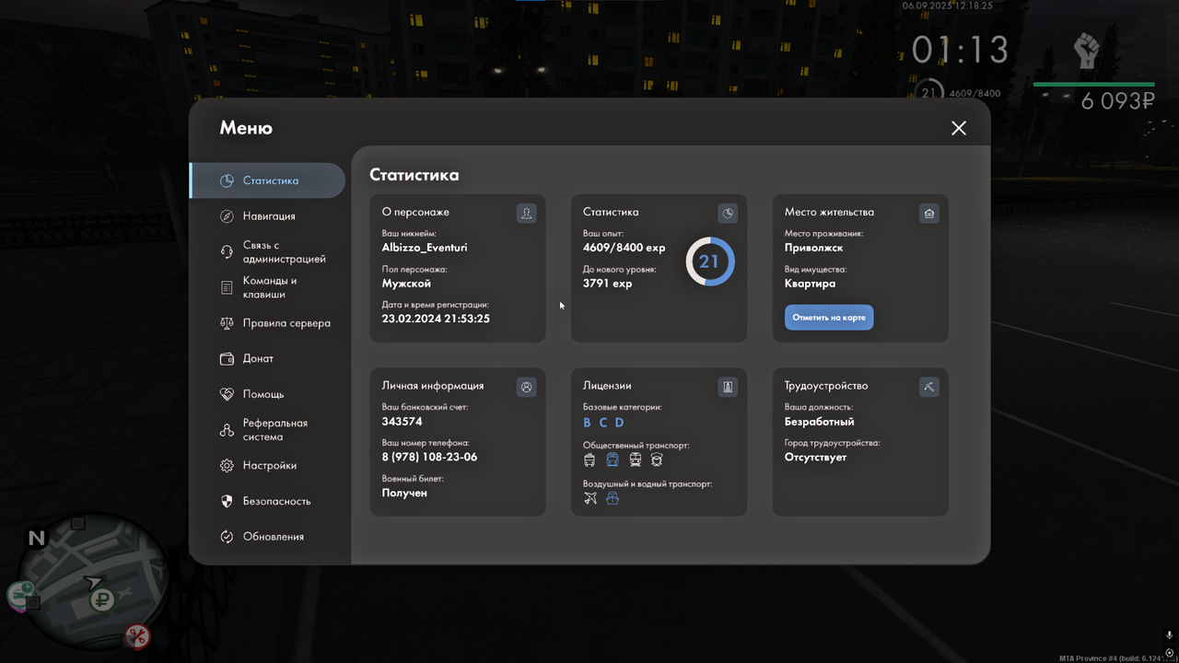1179x663 pixels.
Task: Click the red scissors icon on minimap
Action: 137,635
